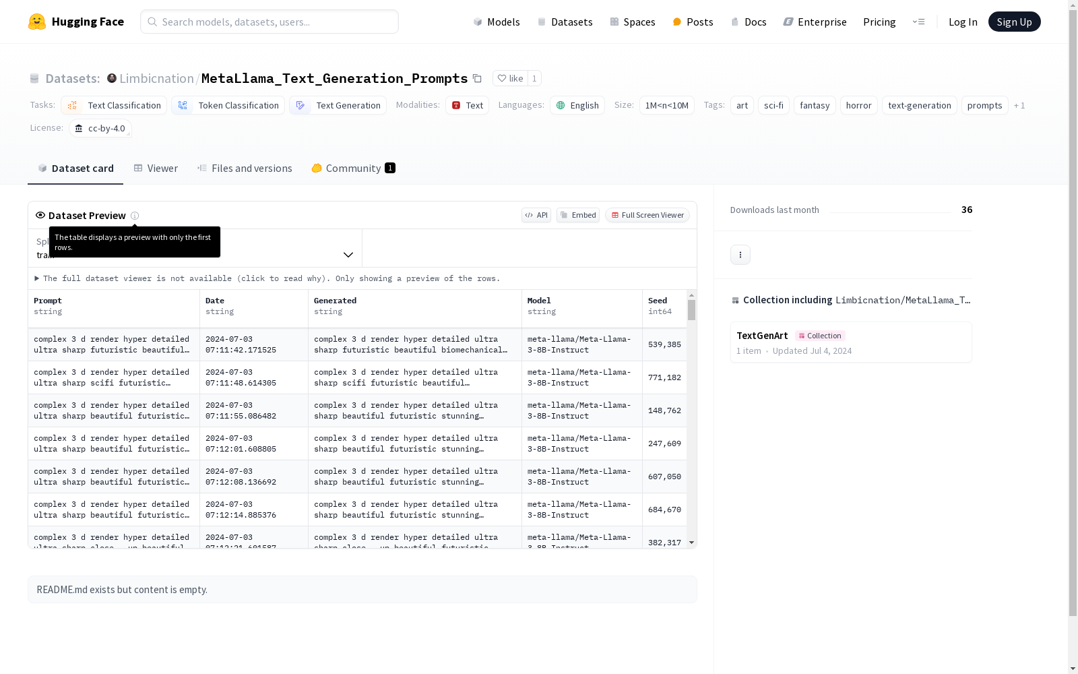
Task: Click the sci-fi tag
Action: click(773, 105)
